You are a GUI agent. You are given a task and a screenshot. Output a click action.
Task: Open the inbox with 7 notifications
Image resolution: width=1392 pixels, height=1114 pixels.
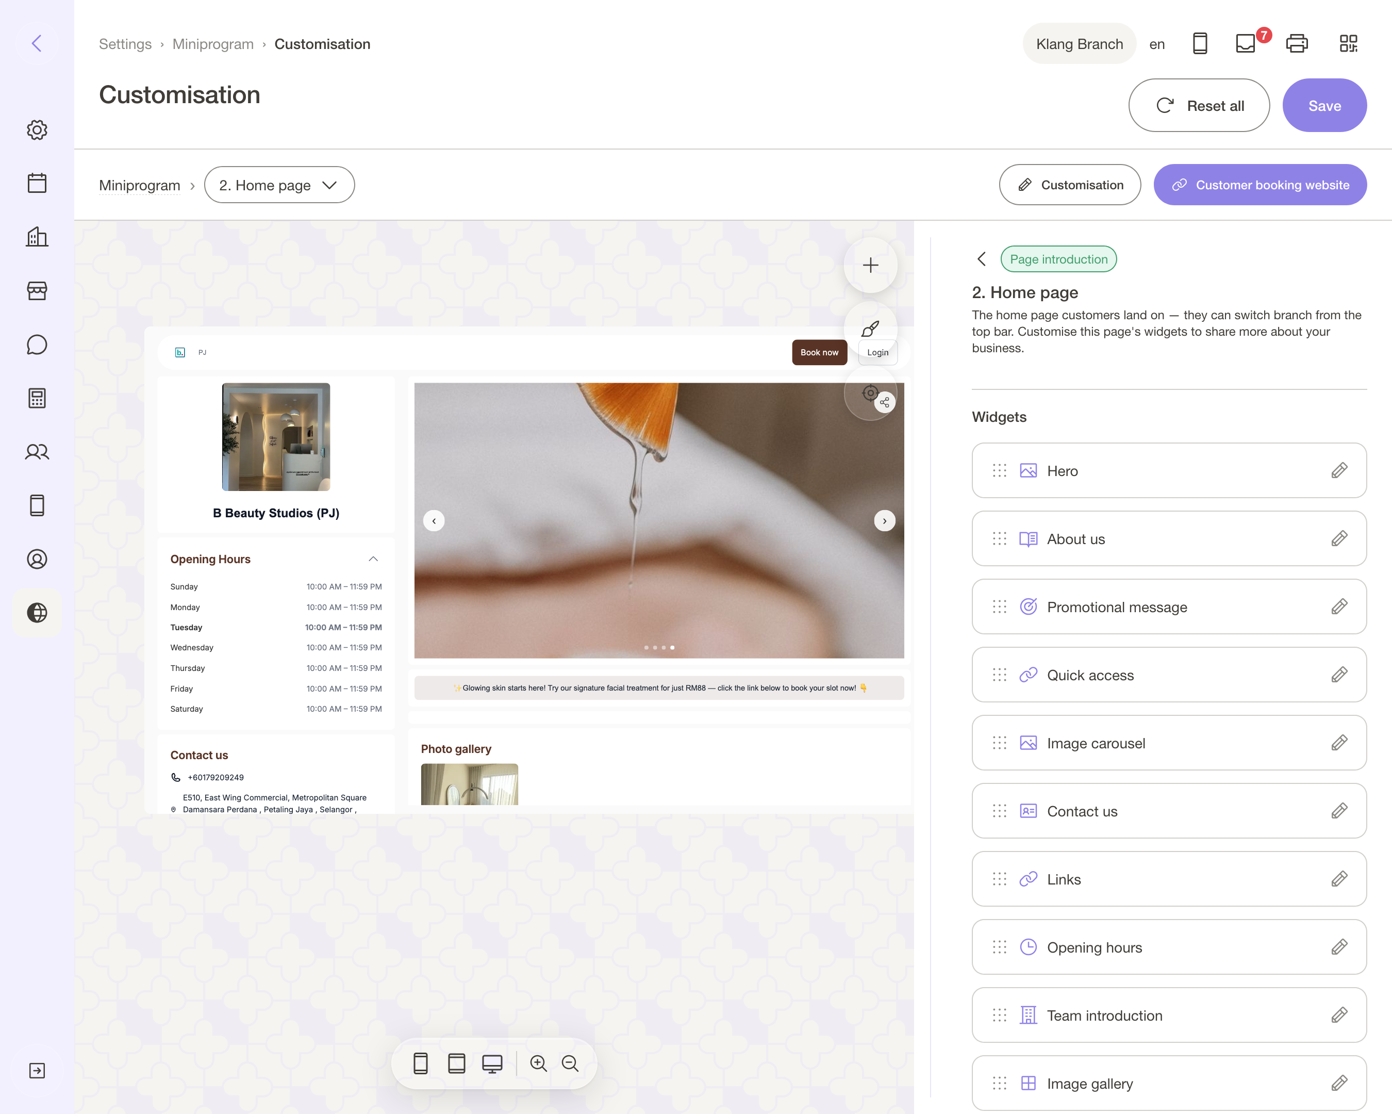click(1246, 43)
